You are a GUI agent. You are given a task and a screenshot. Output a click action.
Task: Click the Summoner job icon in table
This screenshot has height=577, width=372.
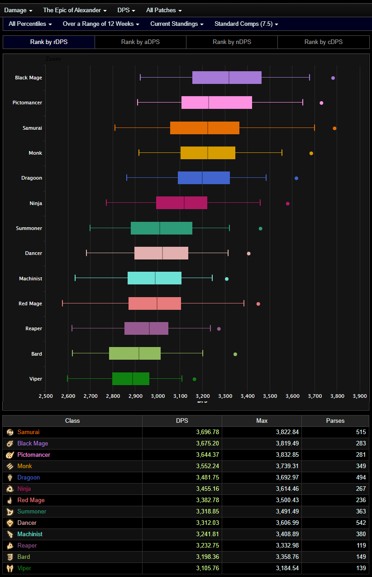10,512
